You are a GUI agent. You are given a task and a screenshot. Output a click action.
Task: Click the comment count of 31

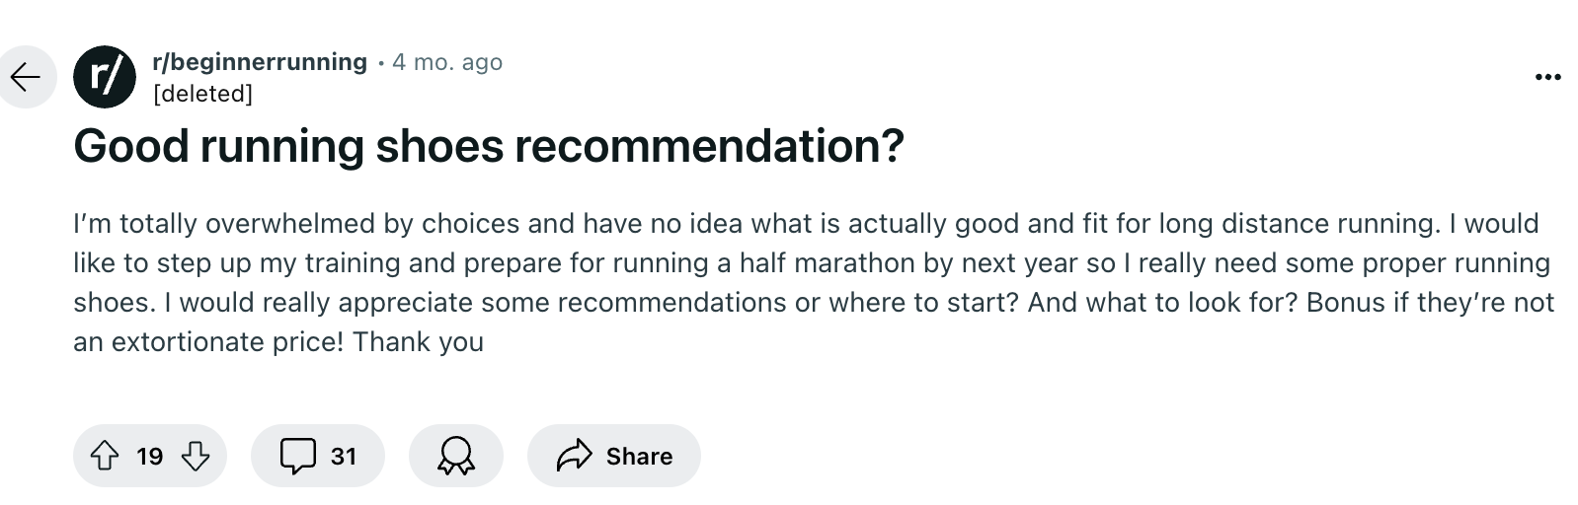(343, 456)
